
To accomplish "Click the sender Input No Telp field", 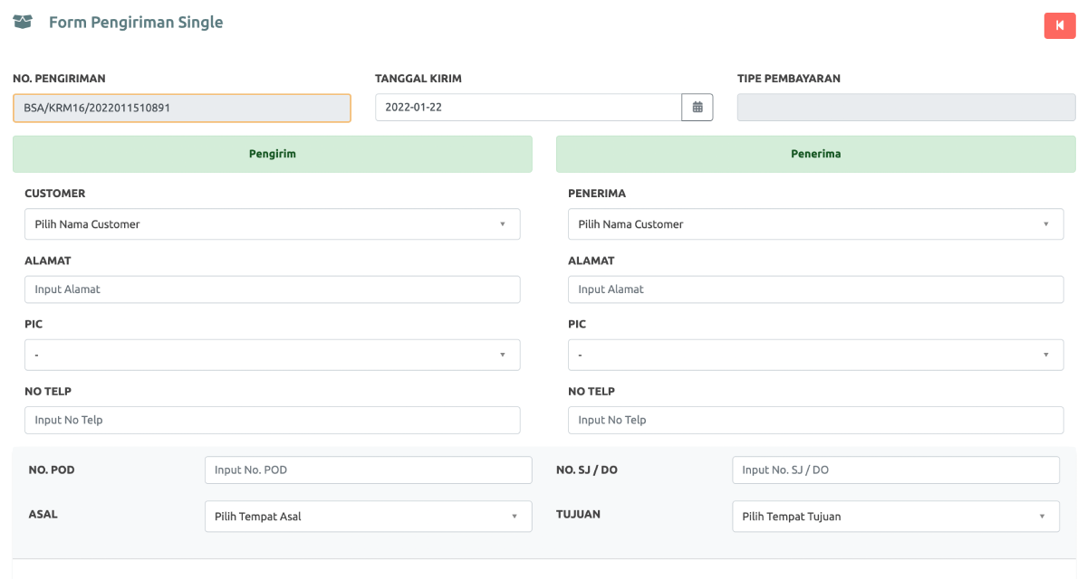I will (272, 420).
